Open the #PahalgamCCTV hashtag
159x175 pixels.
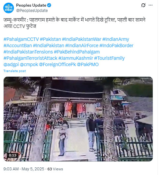[x=21, y=39]
